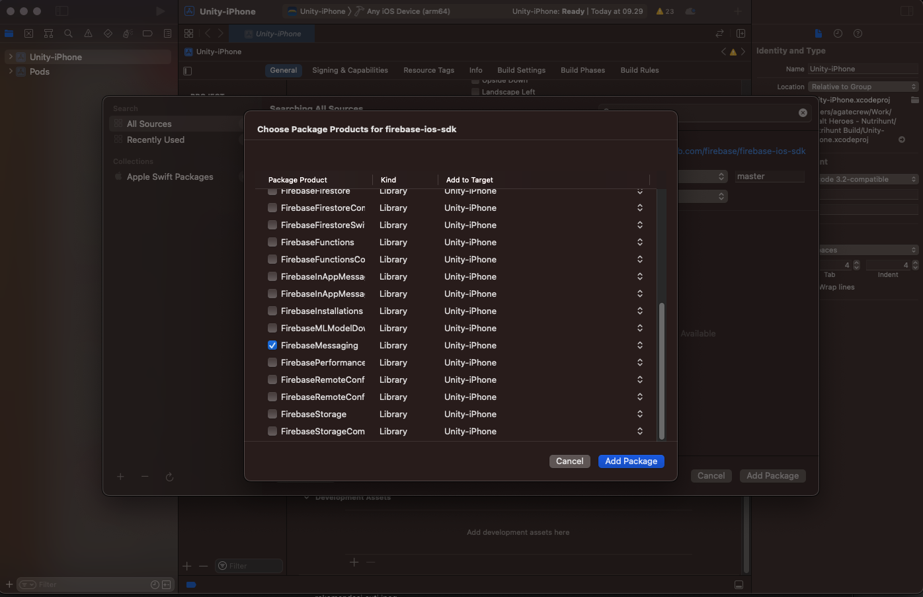Select Apple Swift Packages collection
923x597 pixels.
tap(170, 177)
